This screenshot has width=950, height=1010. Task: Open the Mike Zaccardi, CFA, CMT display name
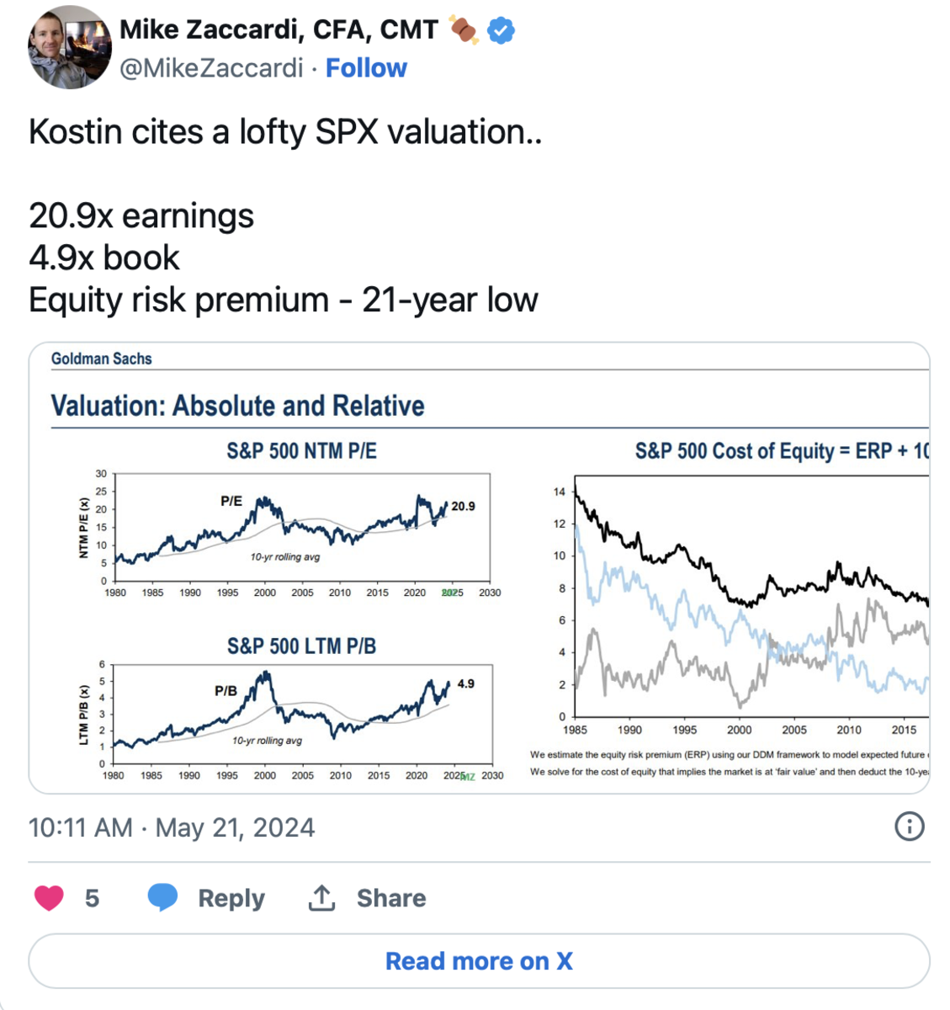click(x=279, y=30)
